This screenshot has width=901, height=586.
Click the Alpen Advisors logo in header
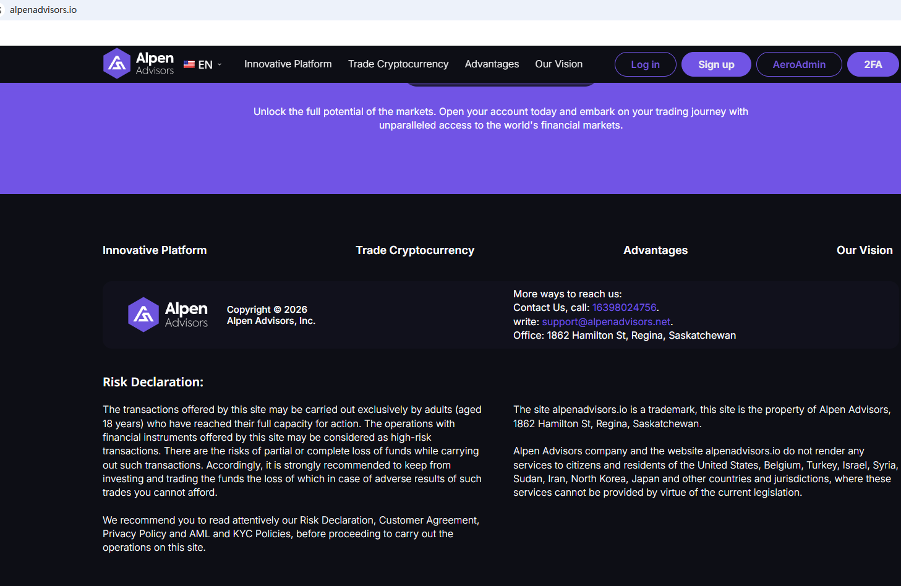pyautogui.click(x=139, y=64)
